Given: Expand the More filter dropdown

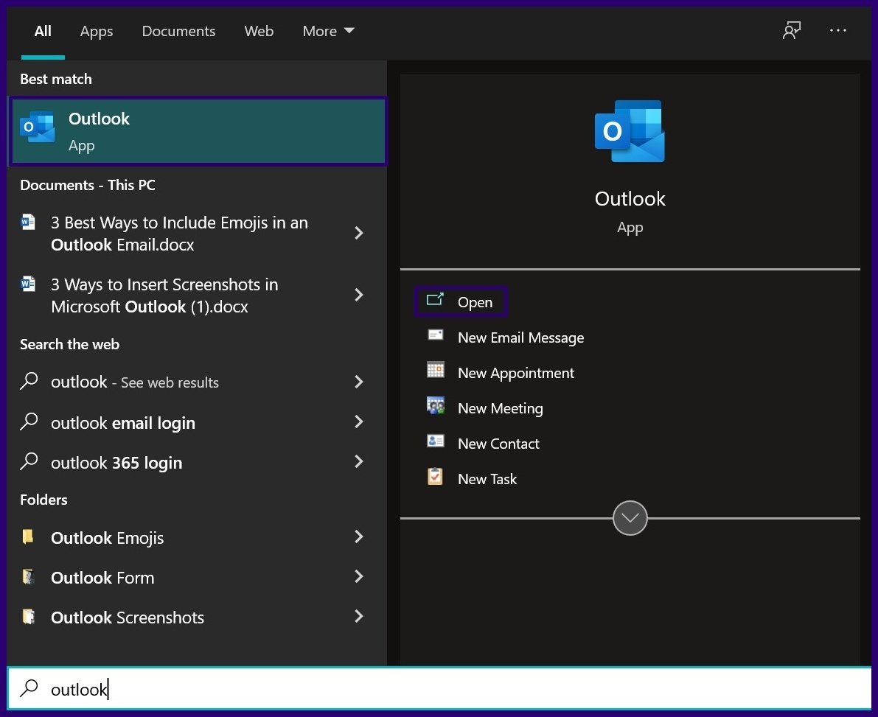Looking at the screenshot, I should (x=328, y=31).
